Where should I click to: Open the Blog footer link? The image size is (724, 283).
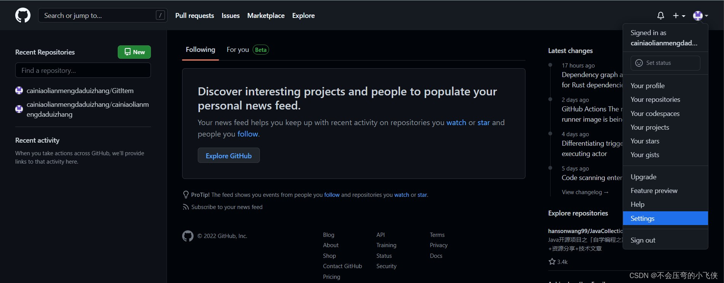click(328, 235)
